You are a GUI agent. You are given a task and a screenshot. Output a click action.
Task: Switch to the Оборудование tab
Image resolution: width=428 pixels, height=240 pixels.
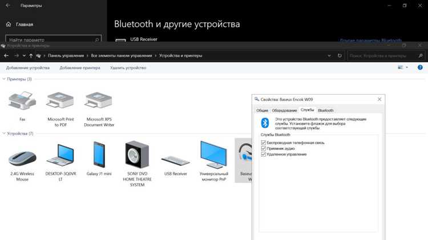pyautogui.click(x=284, y=111)
